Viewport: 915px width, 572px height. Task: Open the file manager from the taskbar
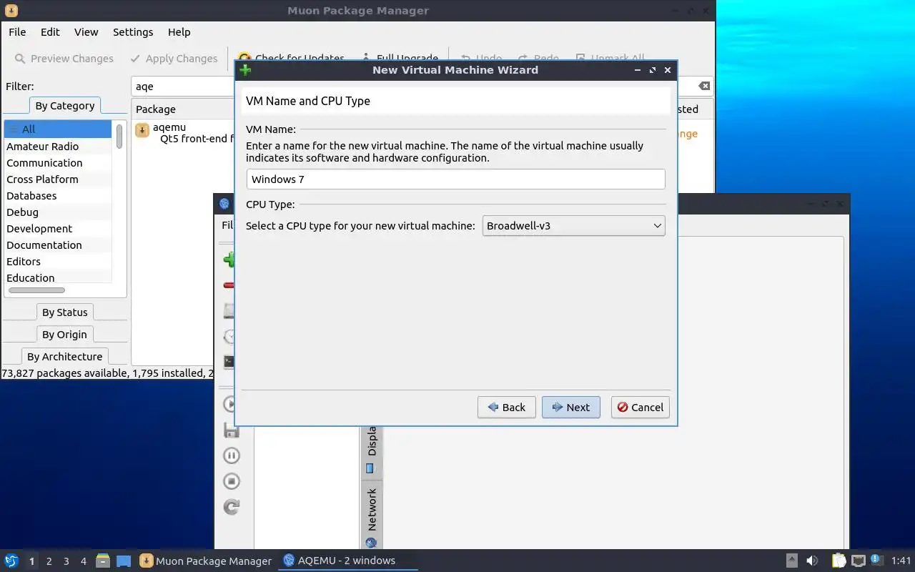(103, 561)
